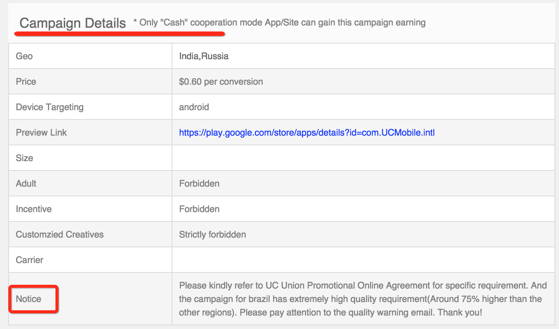Select the Geo row label
This screenshot has height=329, width=559.
(x=24, y=56)
